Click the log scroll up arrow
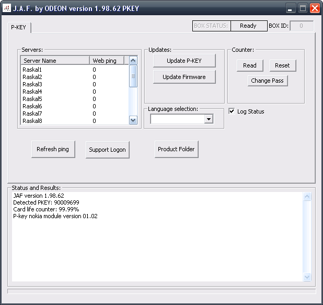This screenshot has width=323, height=305. tap(307, 196)
